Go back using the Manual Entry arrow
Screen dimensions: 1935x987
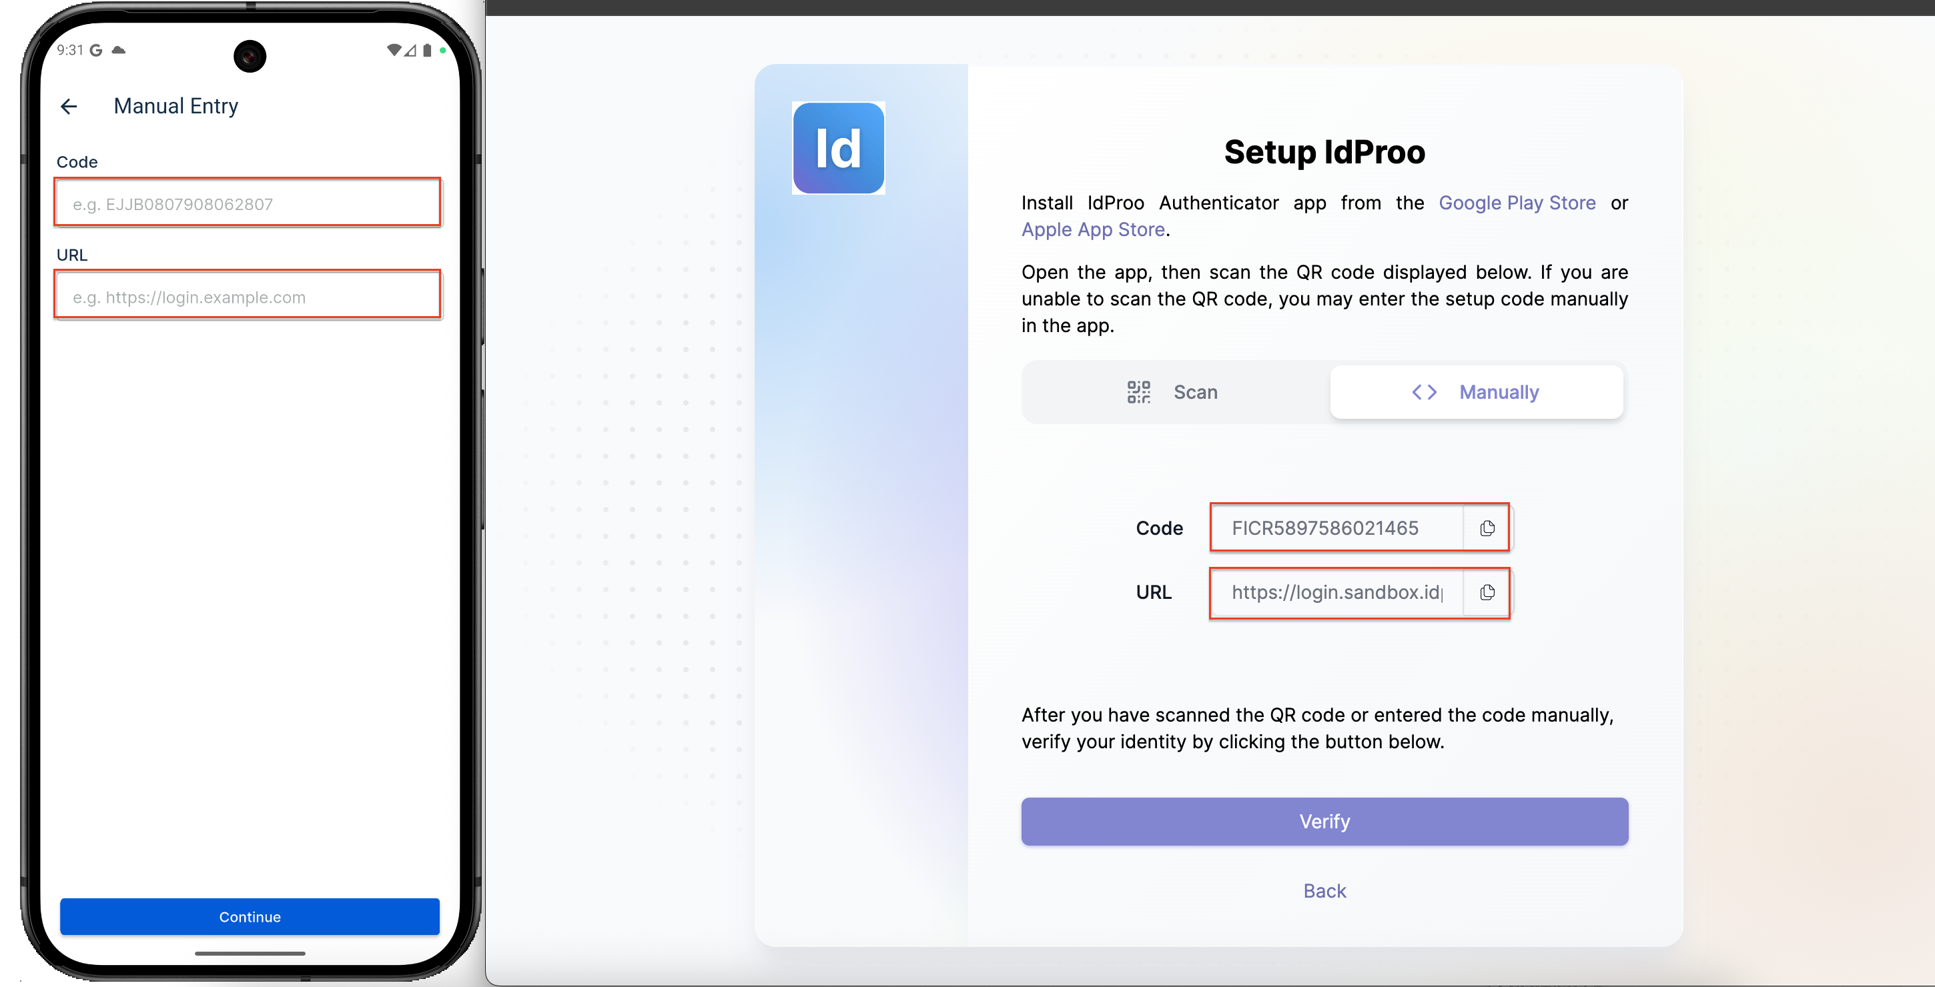pyautogui.click(x=69, y=107)
